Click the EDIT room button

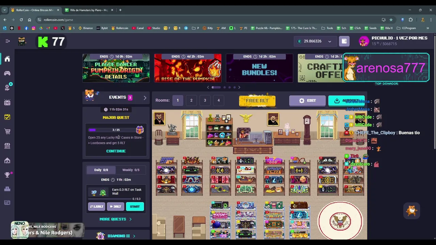(307, 101)
